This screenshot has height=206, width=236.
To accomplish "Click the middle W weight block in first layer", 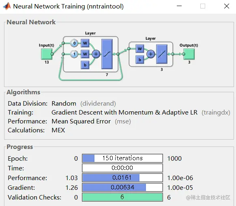I will click(x=85, y=54).
